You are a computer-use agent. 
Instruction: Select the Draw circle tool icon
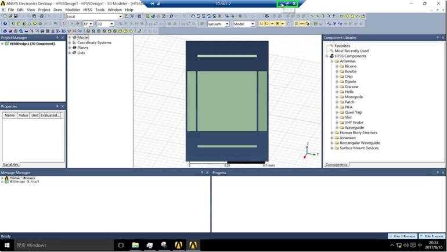point(352,16)
